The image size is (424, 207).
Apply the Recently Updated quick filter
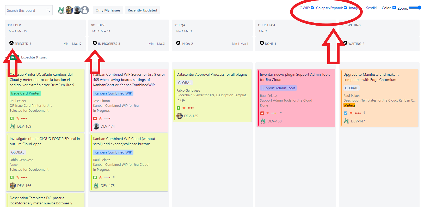click(142, 10)
